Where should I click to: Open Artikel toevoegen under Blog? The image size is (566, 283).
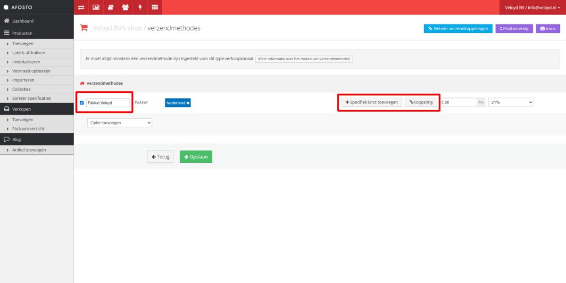[x=37, y=150]
